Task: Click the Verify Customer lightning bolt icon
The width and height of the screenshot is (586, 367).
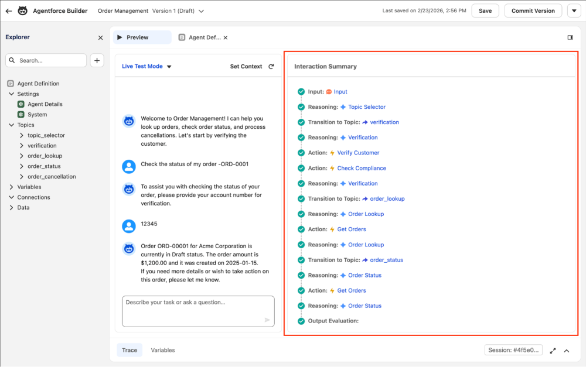Action: tap(331, 153)
